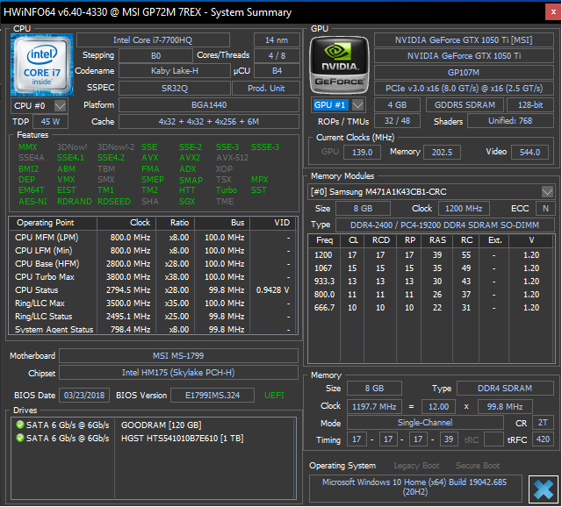Click the Turbo feature label
562x507 pixels.
227,190
